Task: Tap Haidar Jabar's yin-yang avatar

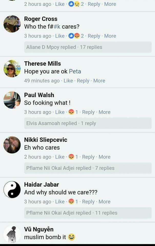Action: pos(12,190)
